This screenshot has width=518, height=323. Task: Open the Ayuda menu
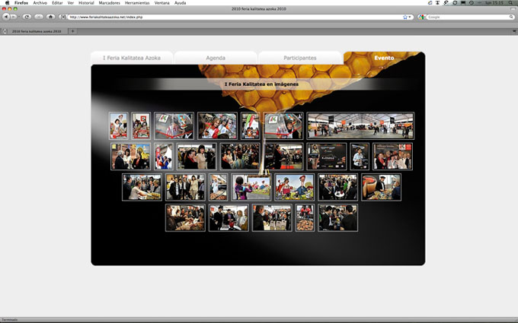pos(180,2)
